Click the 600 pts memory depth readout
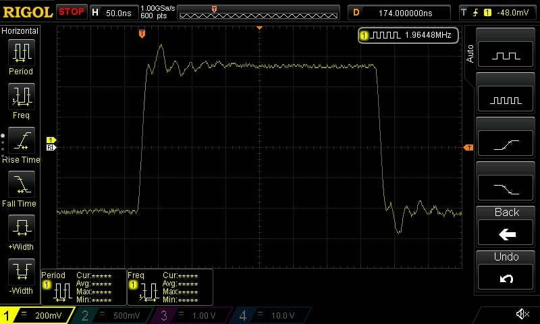This screenshot has height=324, width=540. (154, 16)
